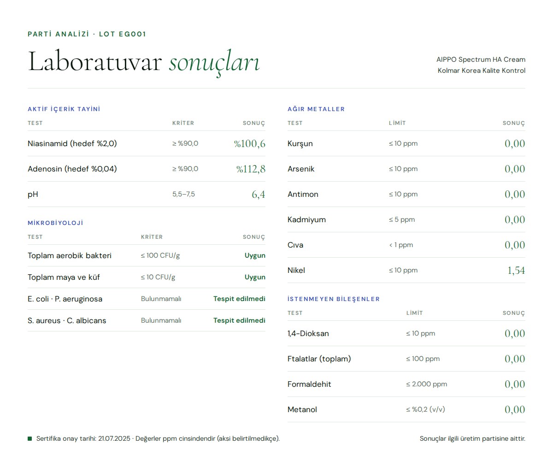Viewport: 553px width, 467px height.
Task: Select the "1,4-Dioksan" test name
Action: coord(308,333)
